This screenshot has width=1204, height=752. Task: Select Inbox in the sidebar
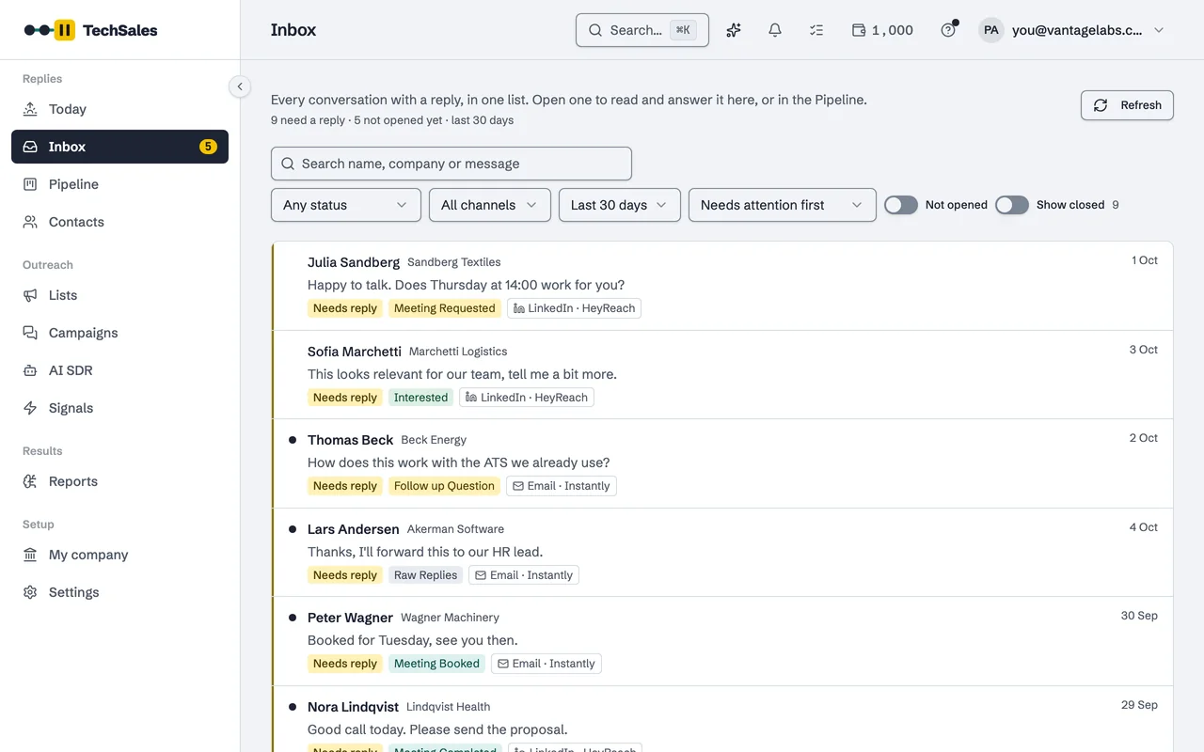(x=119, y=147)
